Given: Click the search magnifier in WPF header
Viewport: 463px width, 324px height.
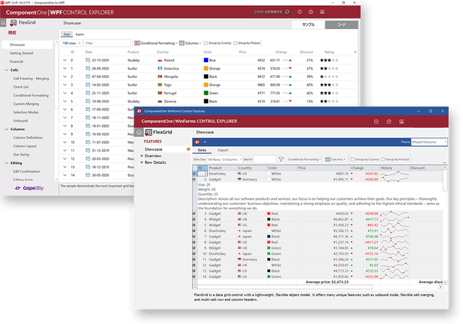Looking at the screenshot, I should pos(288,11).
